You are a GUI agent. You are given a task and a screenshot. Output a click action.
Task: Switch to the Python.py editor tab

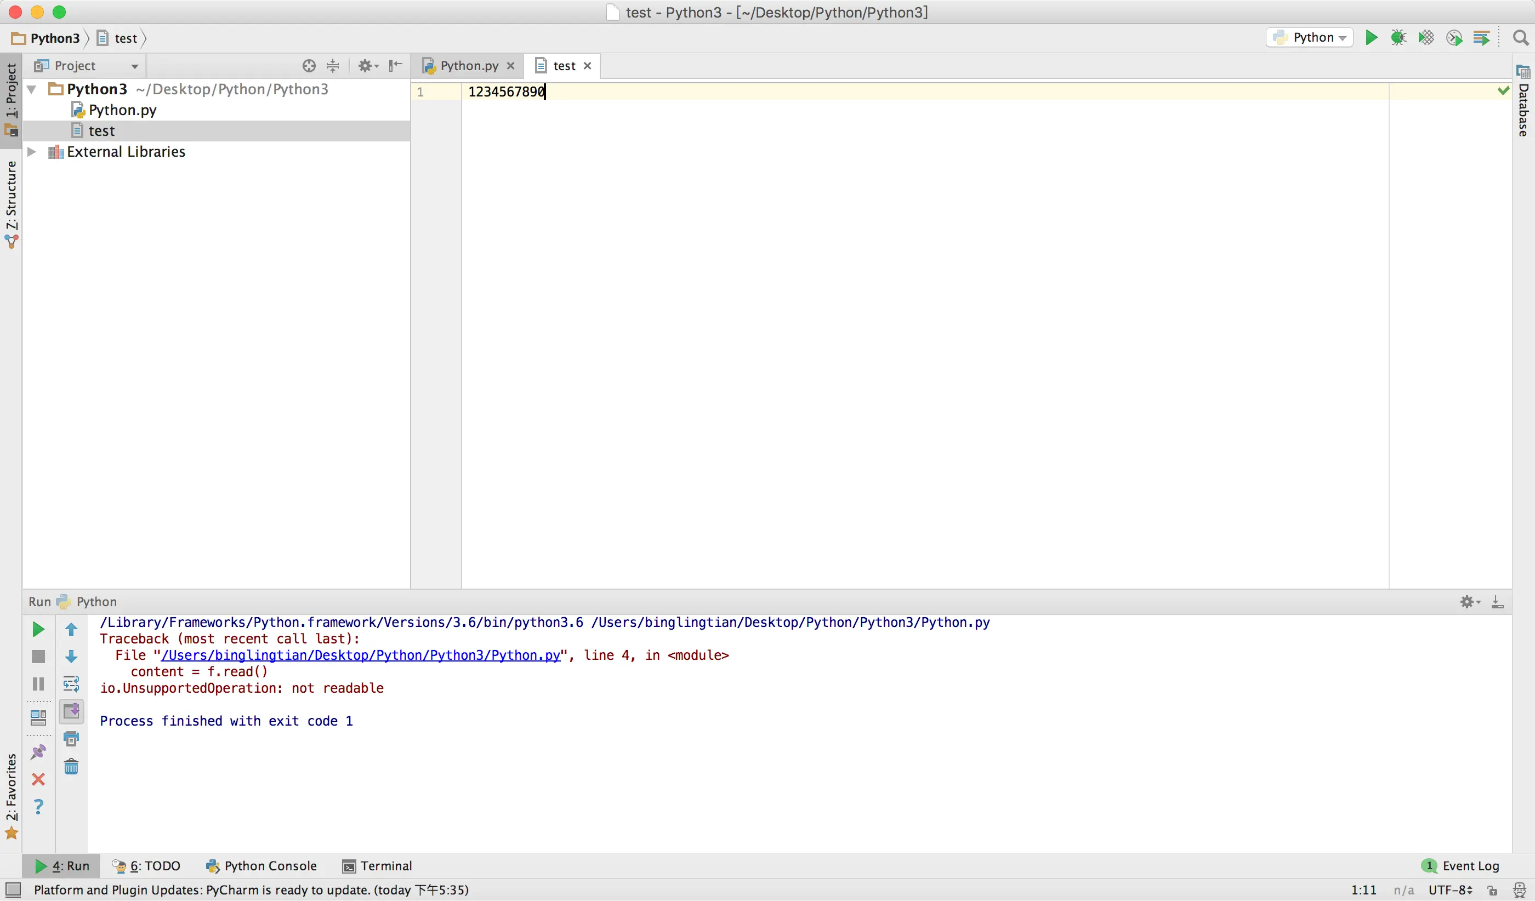point(468,66)
